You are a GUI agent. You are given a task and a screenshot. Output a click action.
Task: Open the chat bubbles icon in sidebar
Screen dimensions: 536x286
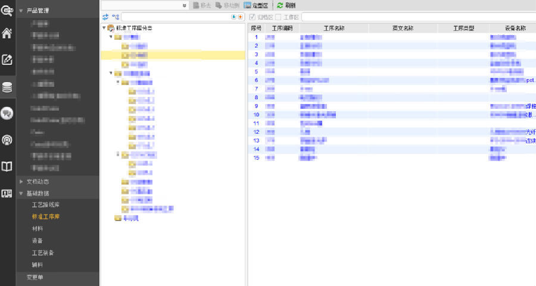tap(7, 113)
